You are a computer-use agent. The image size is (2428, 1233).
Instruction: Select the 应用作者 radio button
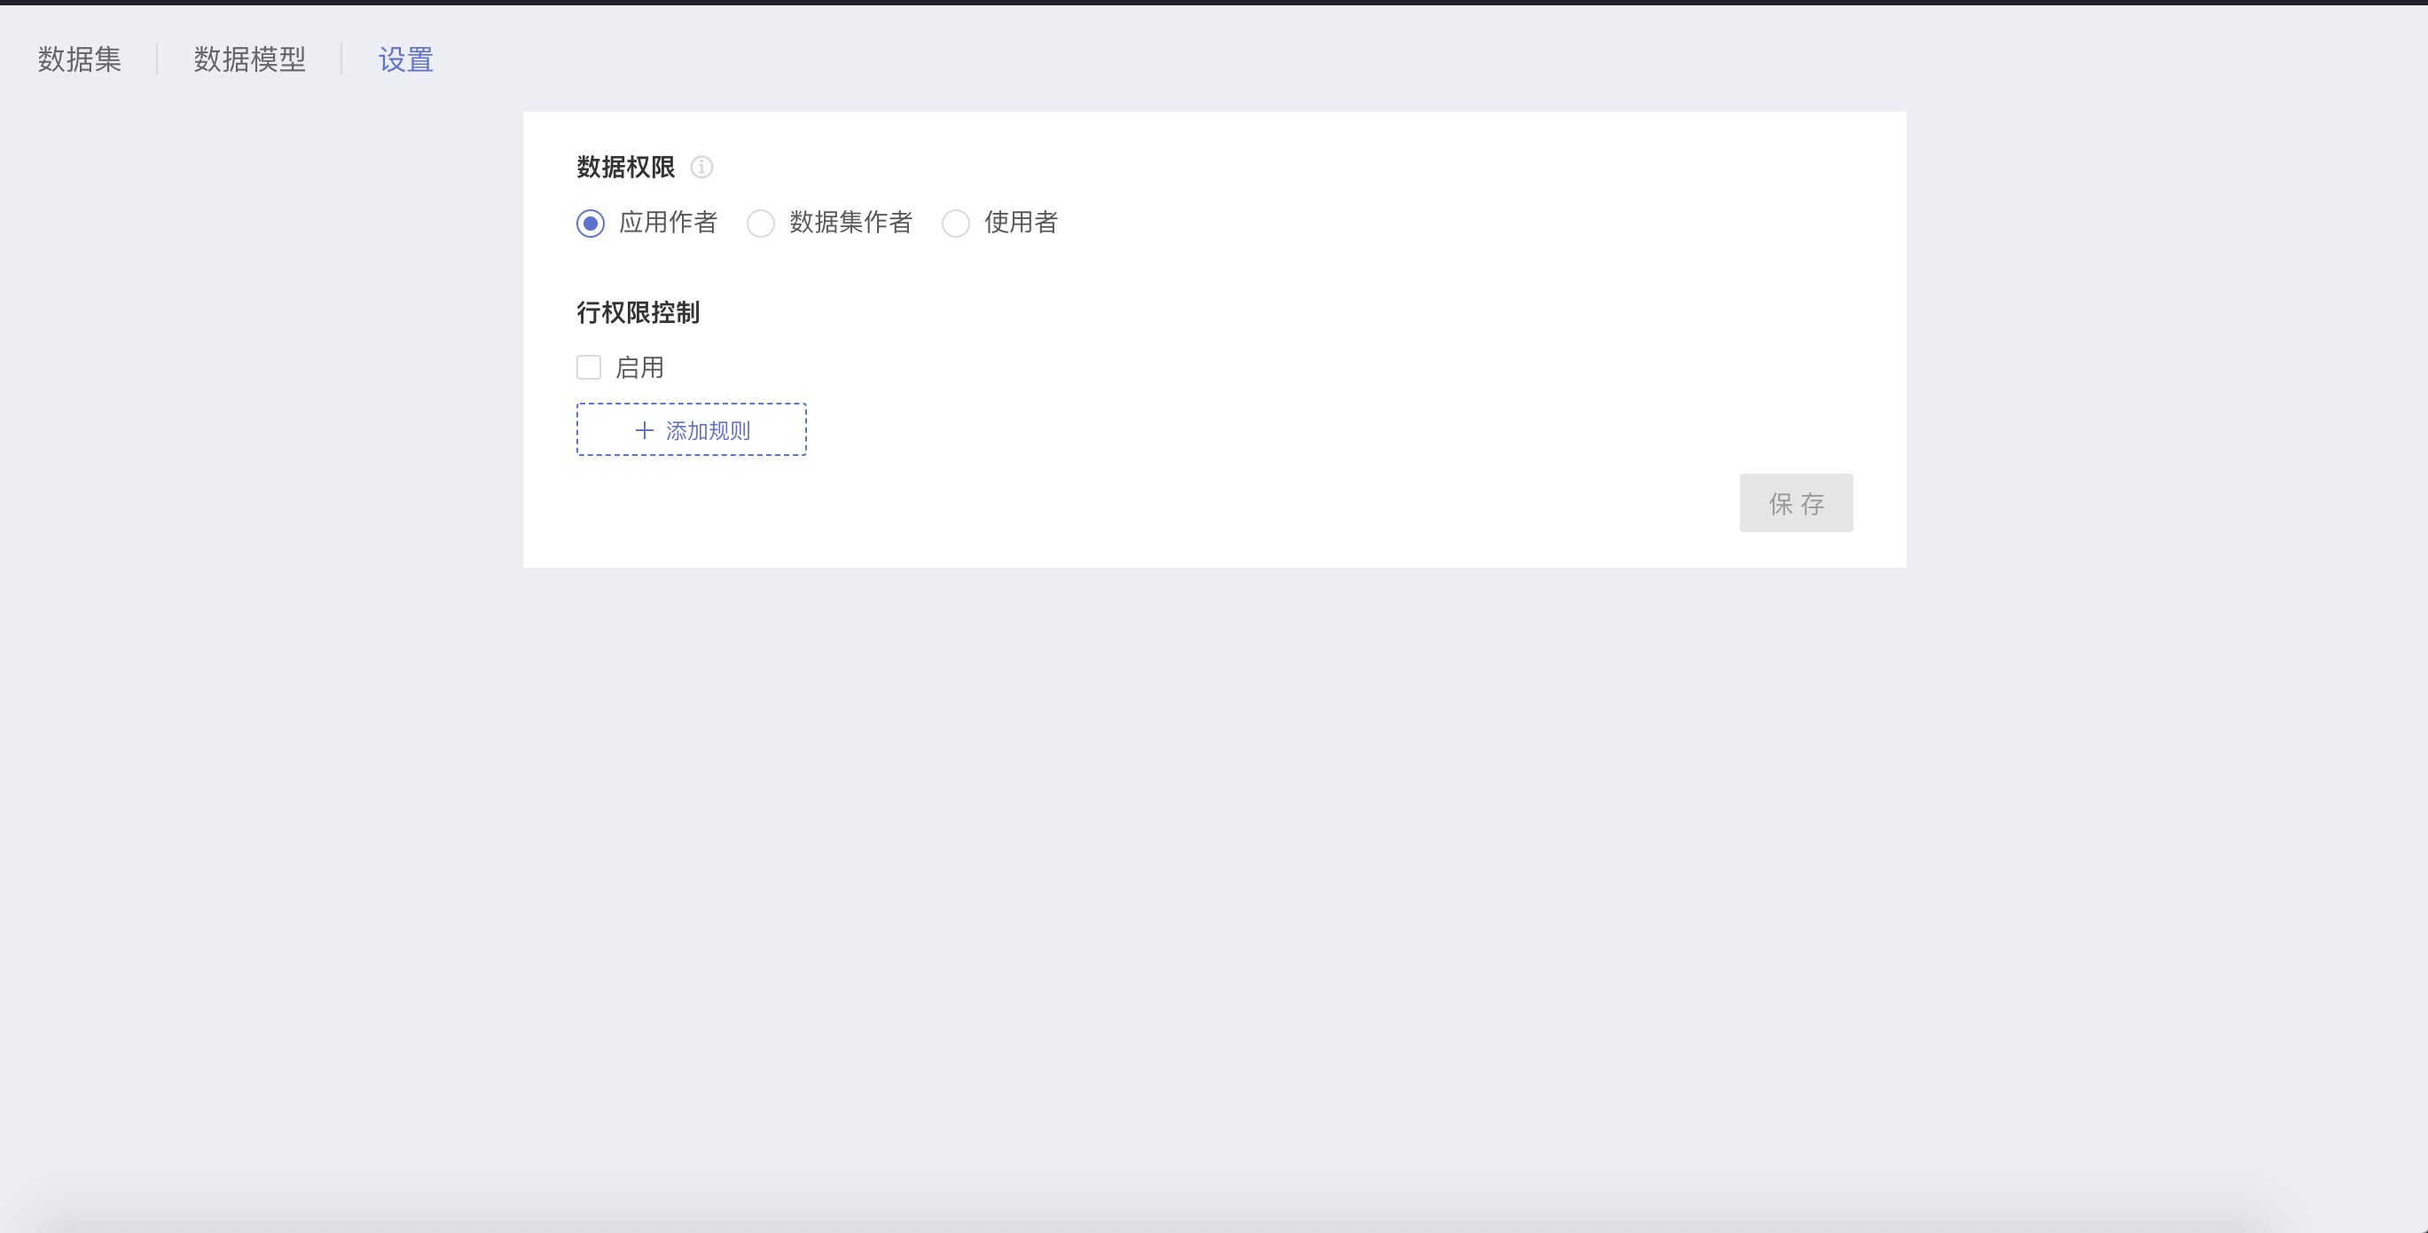(x=590, y=224)
